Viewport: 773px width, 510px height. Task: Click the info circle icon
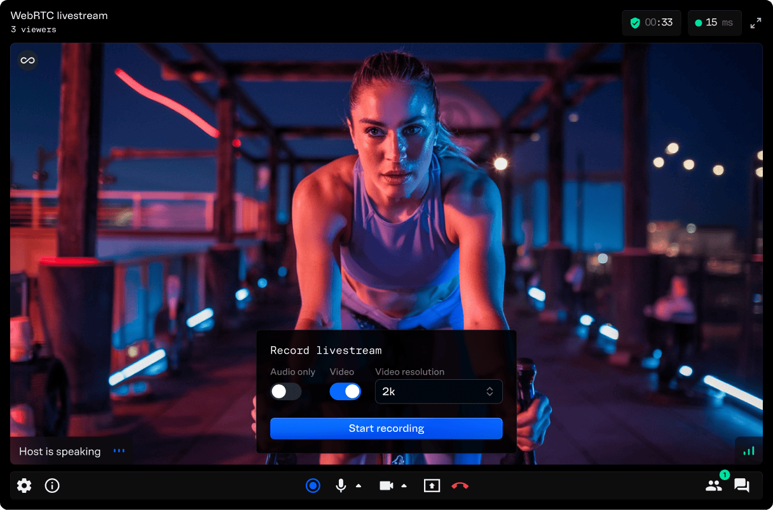(52, 486)
